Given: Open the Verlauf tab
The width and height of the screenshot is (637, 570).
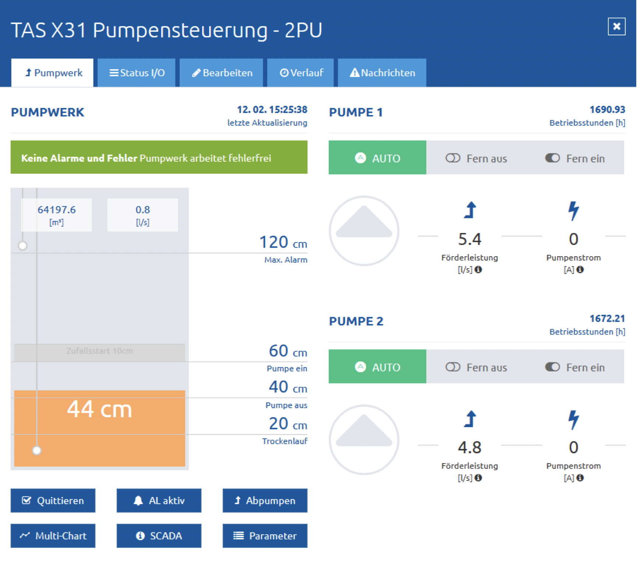Looking at the screenshot, I should 300,73.
